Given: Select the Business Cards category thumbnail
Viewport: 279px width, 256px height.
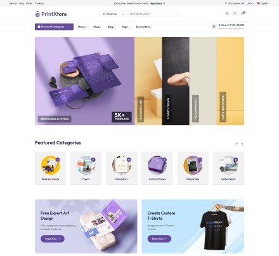Looking at the screenshot, I should pos(50,165).
